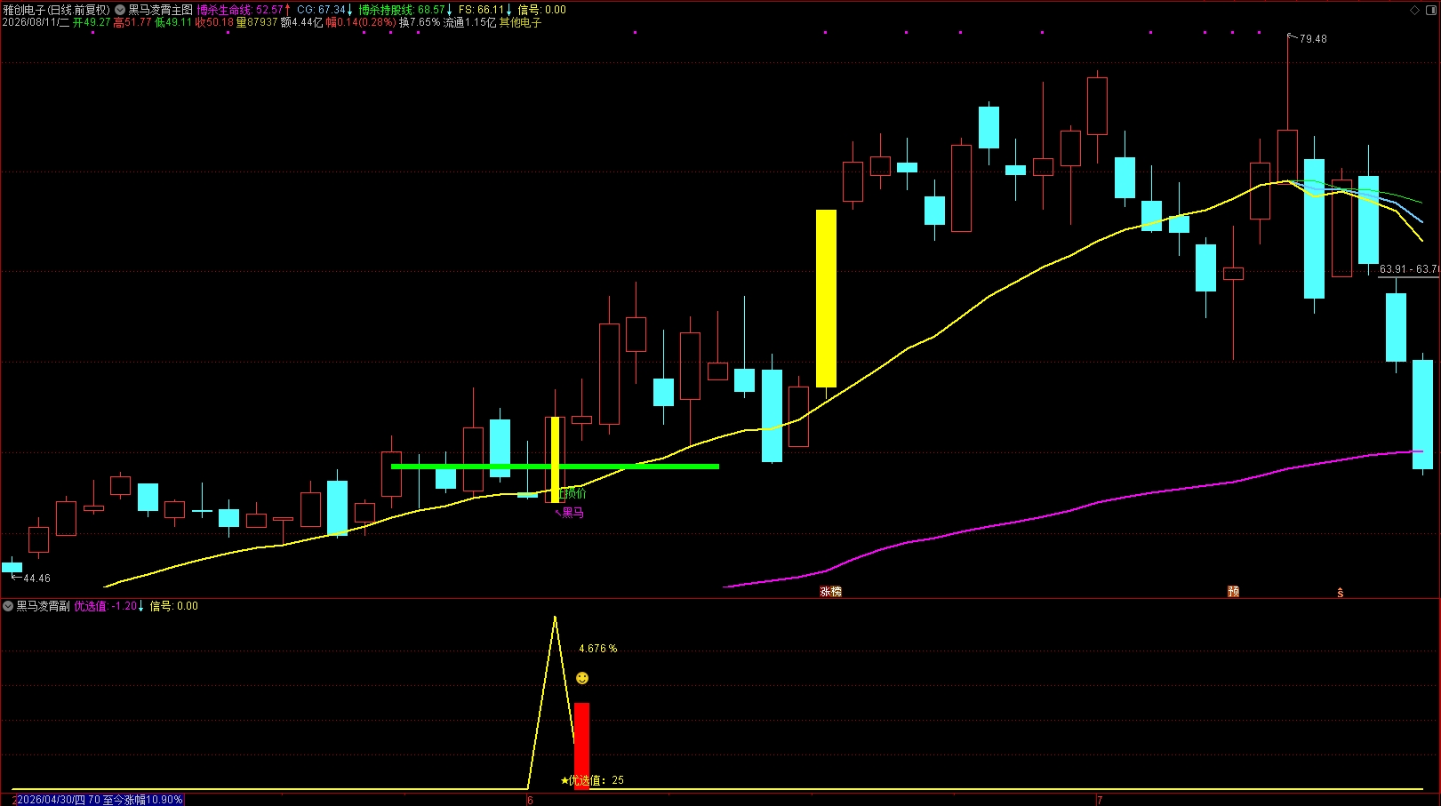This screenshot has height=806, width=1441.
Task: Select the tall yellow limit-up candlestick
Action: click(x=826, y=299)
